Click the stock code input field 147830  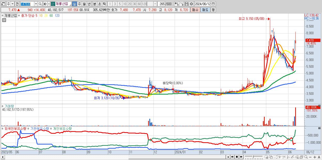(x=27, y=4)
